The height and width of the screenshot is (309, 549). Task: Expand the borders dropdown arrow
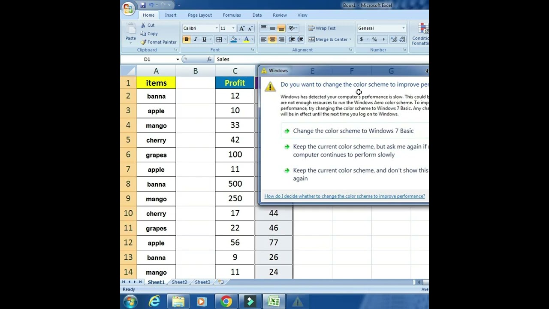coord(225,39)
